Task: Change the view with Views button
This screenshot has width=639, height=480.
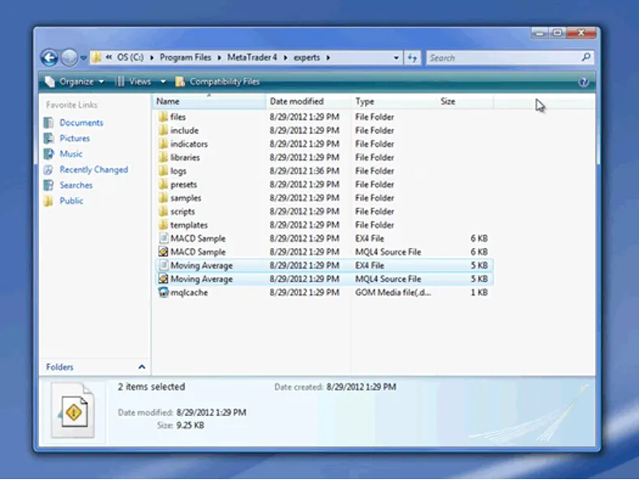Action: 133,82
